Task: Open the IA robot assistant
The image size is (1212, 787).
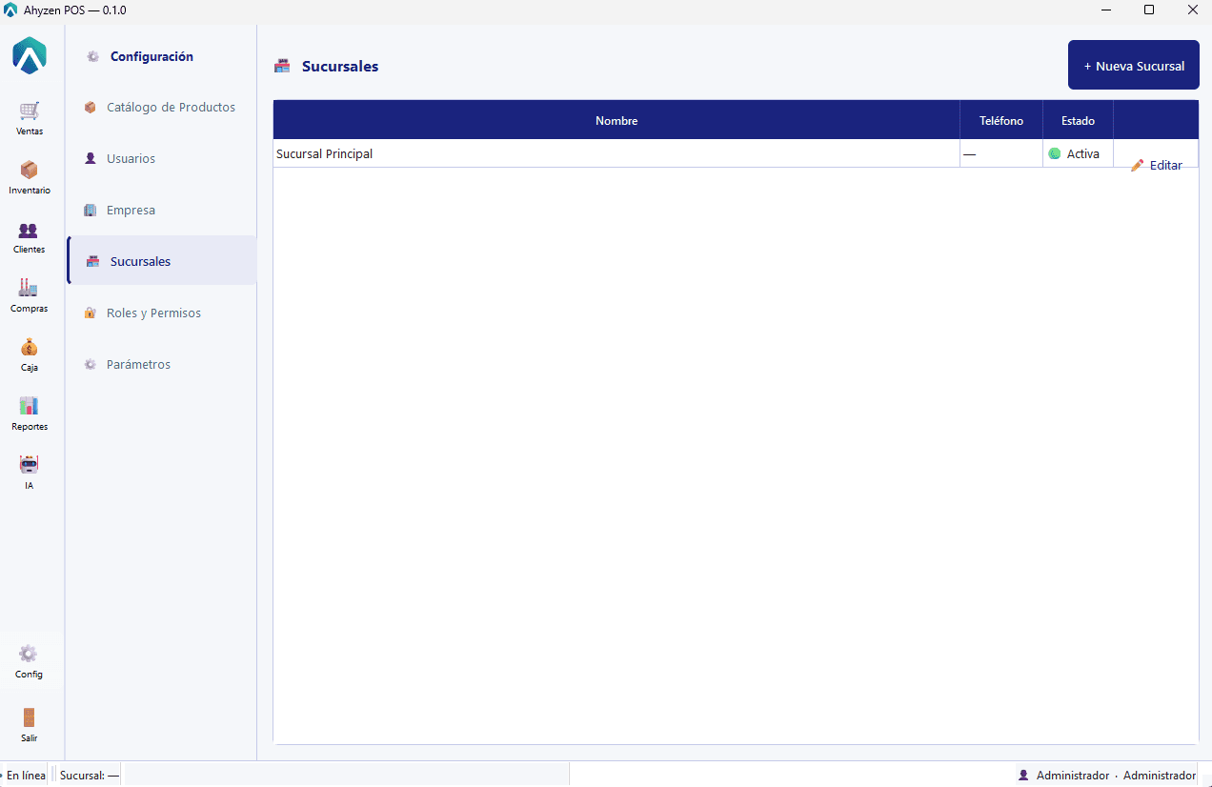Action: tap(30, 473)
